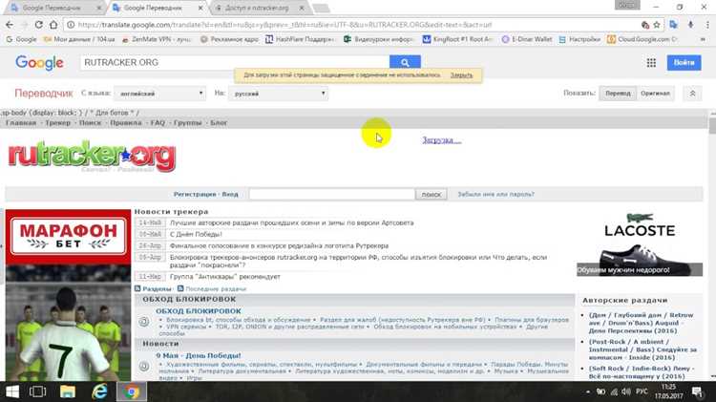Viewport: 716px width, 402px height.
Task: Open FAQ in rutracker menu
Action: tap(158, 123)
